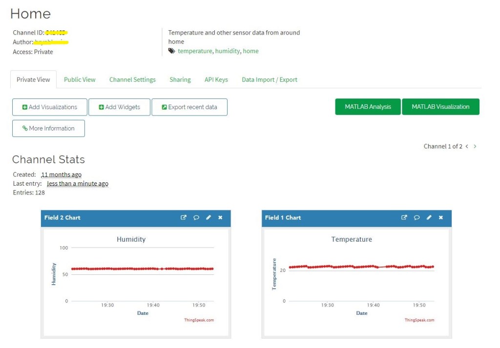
Task: Close the Field 2 Chart widget
Action: coord(220,218)
